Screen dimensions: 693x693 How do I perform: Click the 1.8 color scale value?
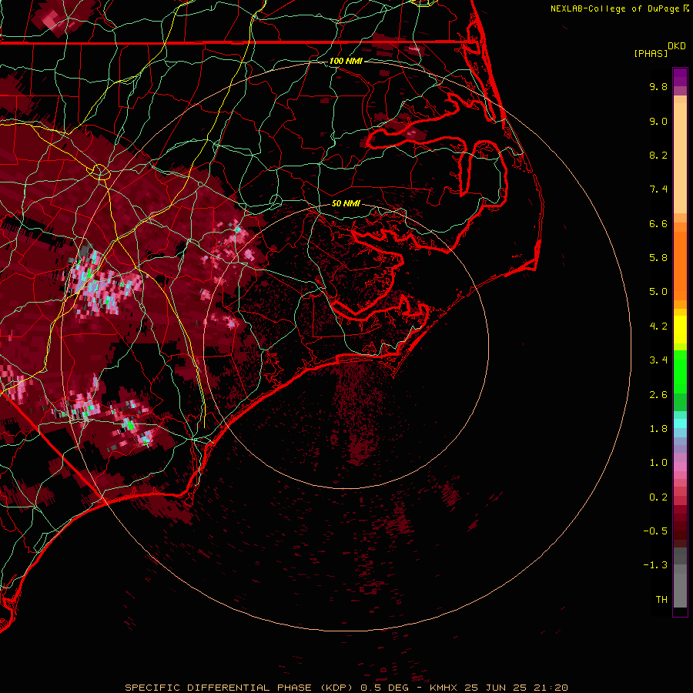pos(658,429)
